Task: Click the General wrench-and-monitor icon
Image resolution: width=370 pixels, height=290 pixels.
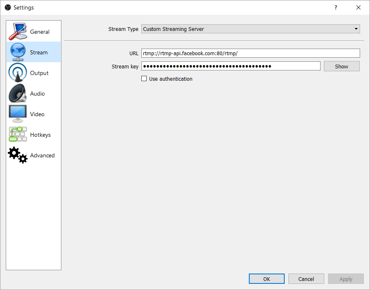Action: click(18, 32)
